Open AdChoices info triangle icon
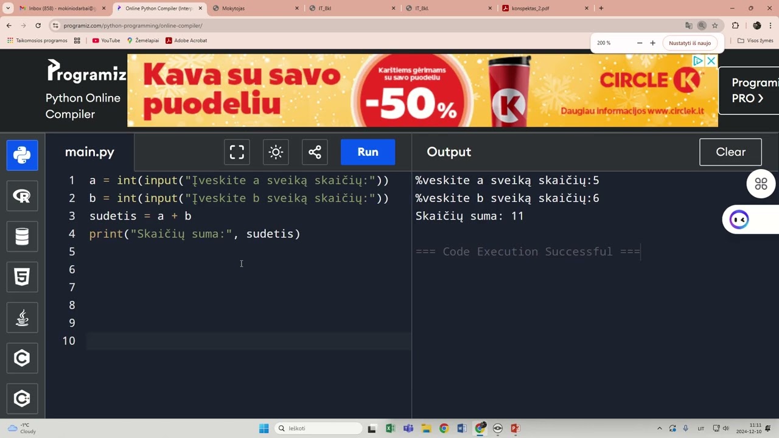Image resolution: width=779 pixels, height=438 pixels. (699, 61)
